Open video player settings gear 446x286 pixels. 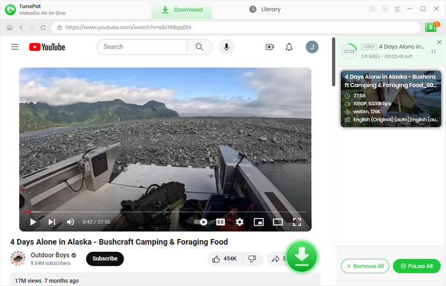240,222
